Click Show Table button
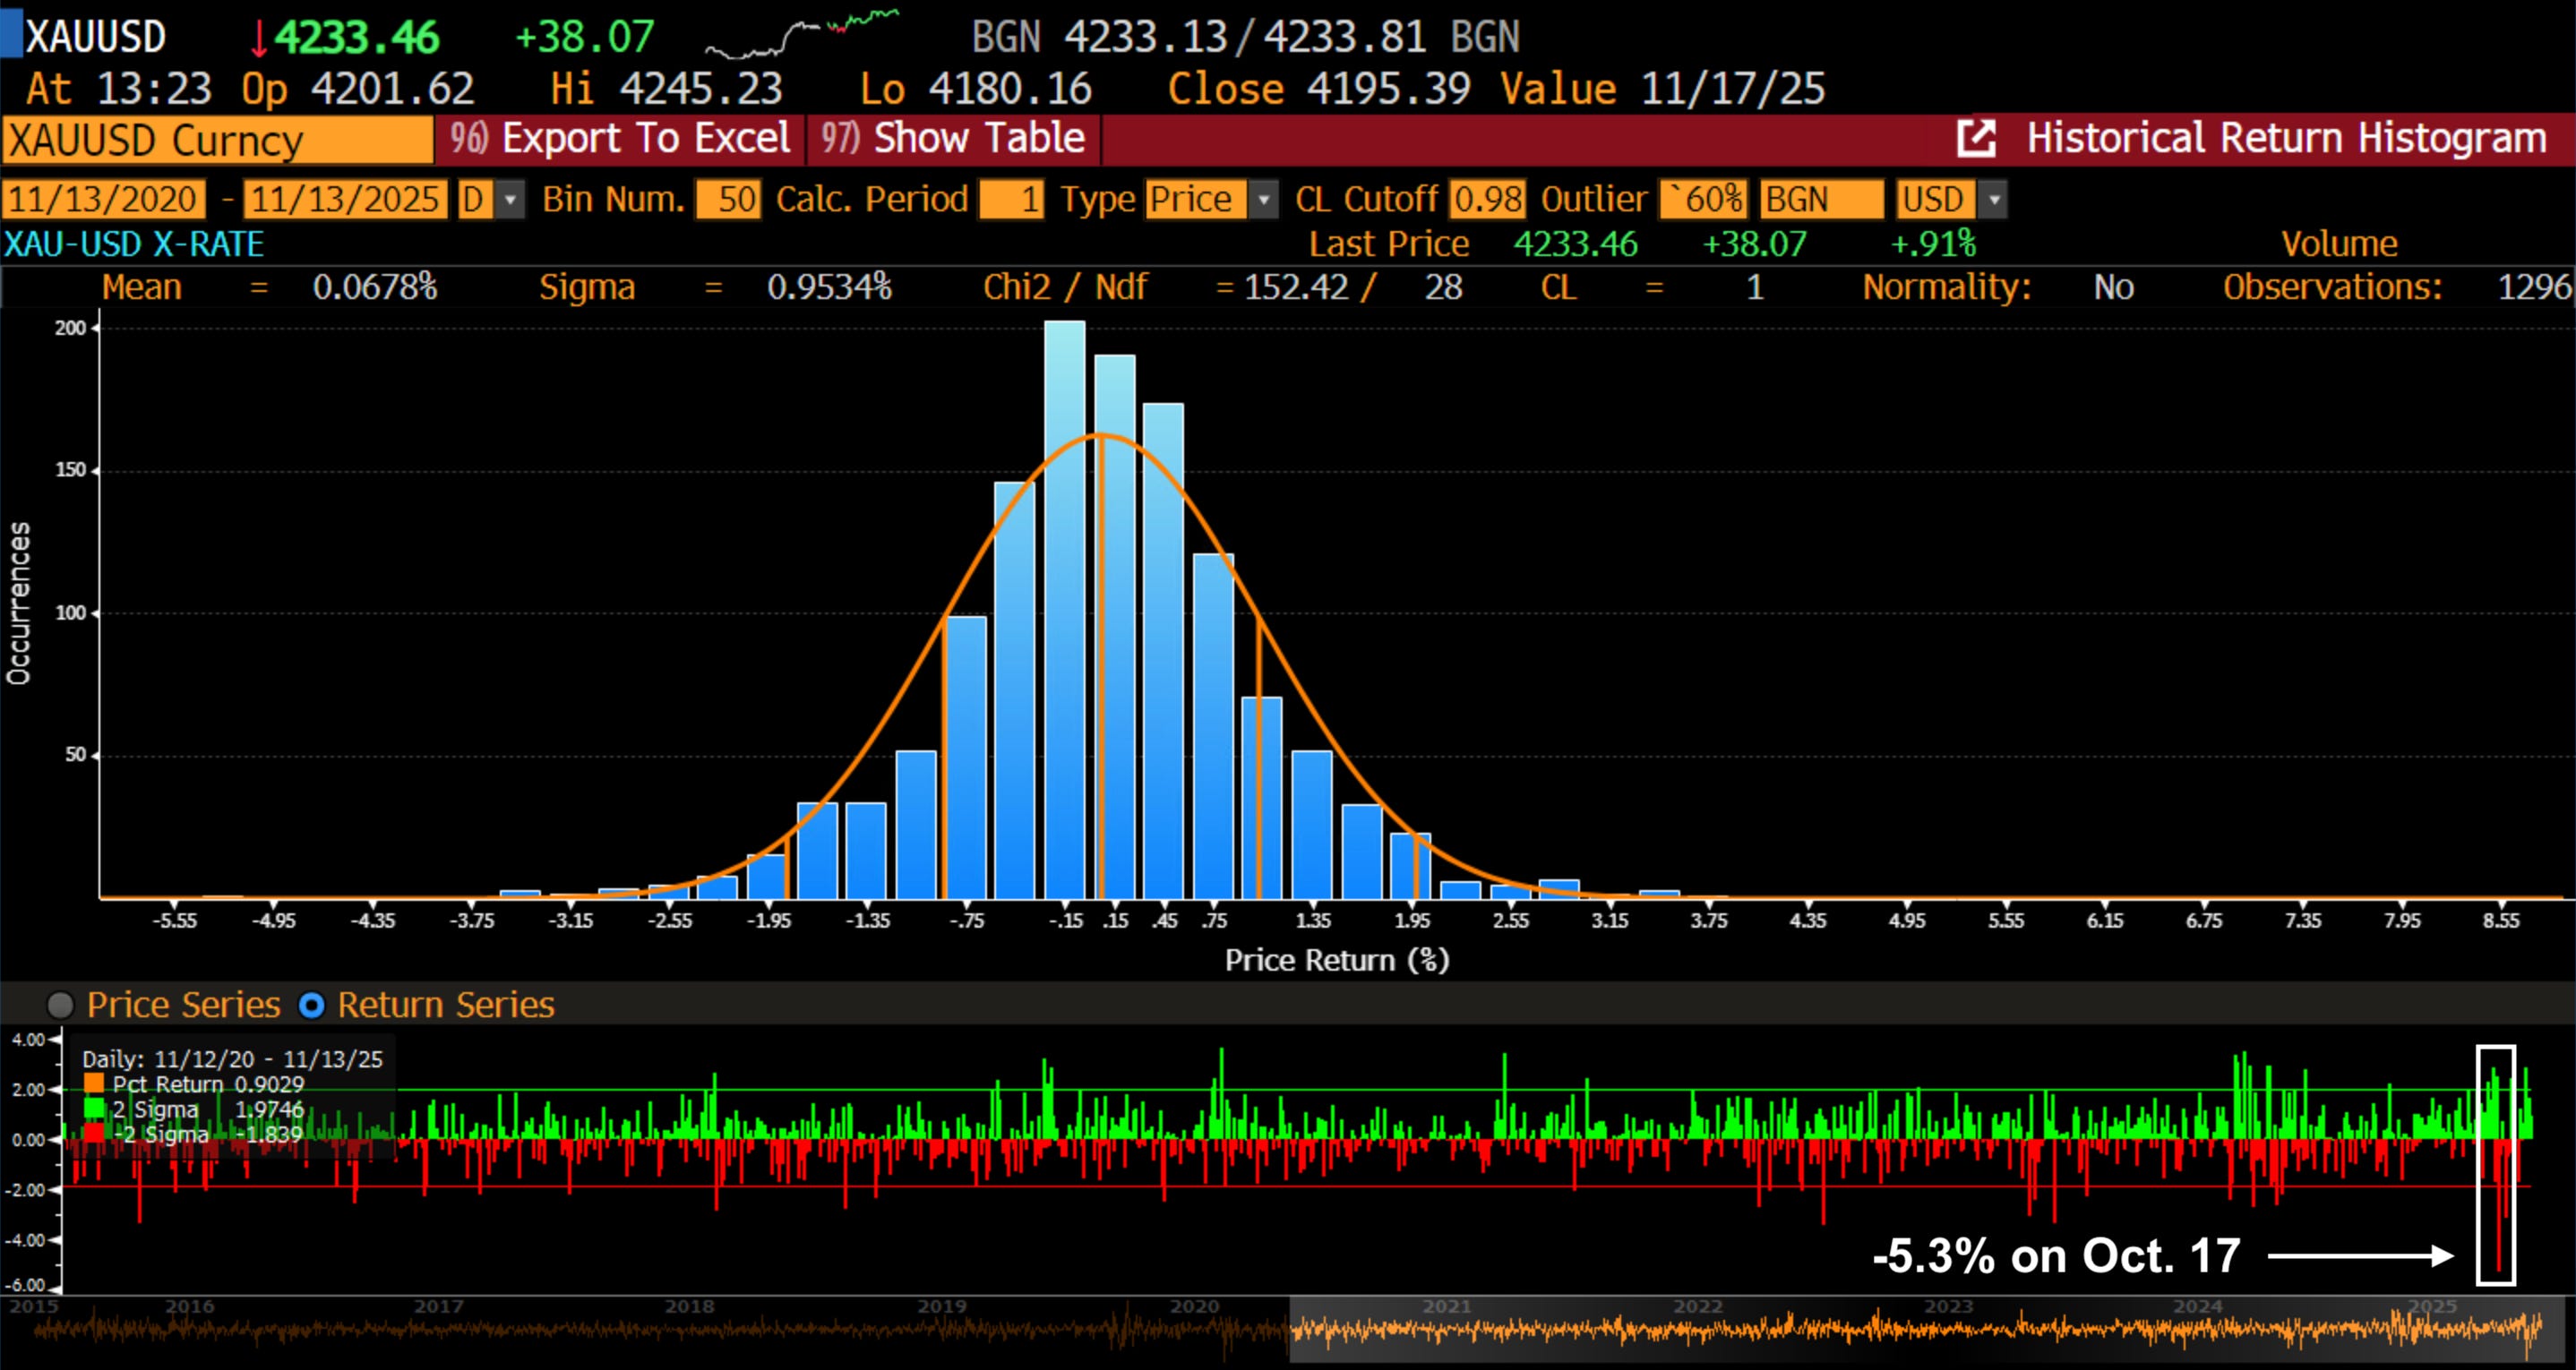 click(953, 138)
